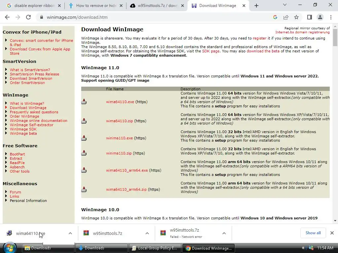Click the wima64110.exe download link
Image resolution: width=338 pixels, height=253 pixels.
tap(120, 102)
